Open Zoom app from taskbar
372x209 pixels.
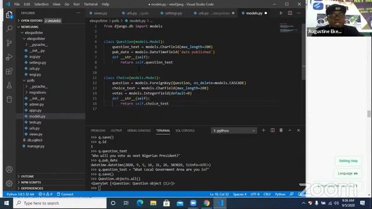pos(194,203)
